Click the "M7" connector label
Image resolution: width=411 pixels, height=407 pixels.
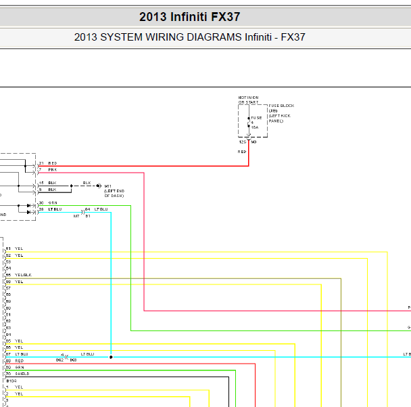point(76,216)
